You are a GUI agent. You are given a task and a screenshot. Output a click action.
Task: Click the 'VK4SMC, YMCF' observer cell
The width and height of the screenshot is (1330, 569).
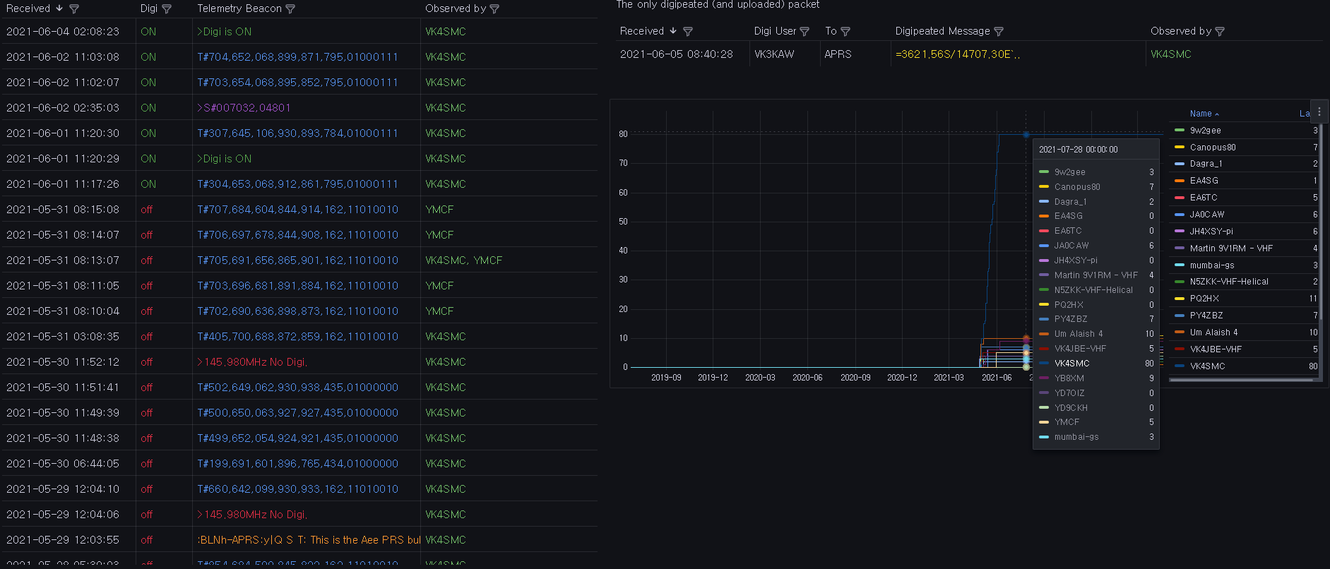click(463, 260)
